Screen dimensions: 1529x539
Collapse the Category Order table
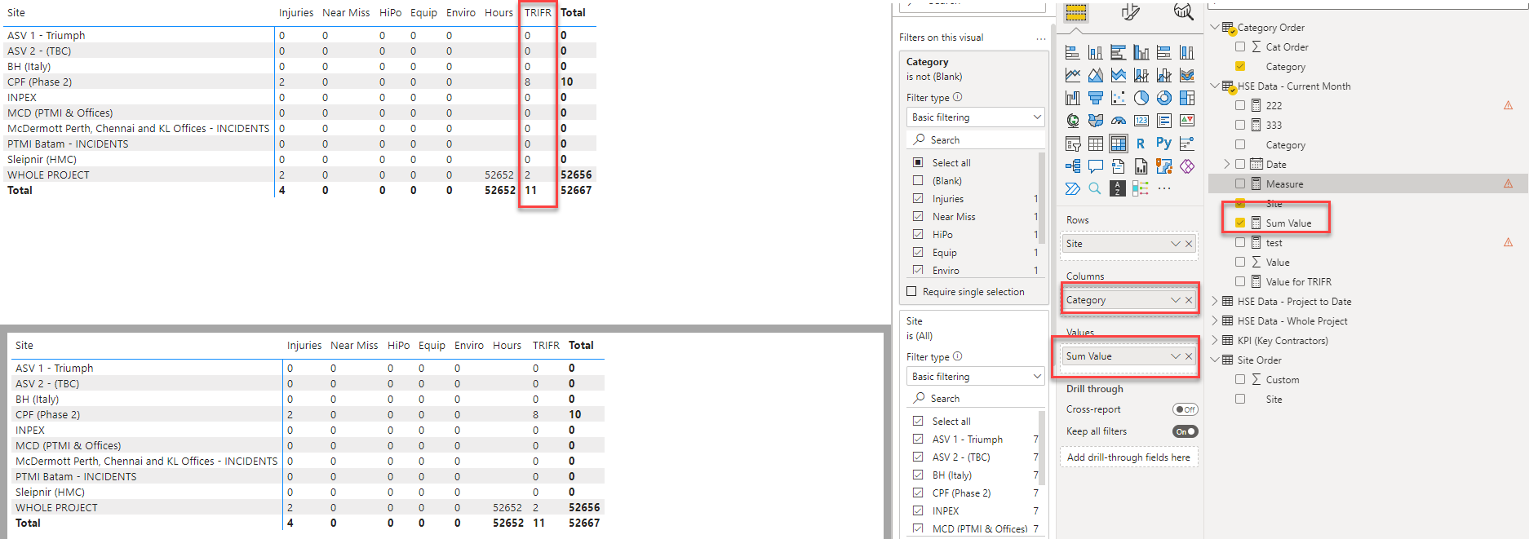[1215, 27]
